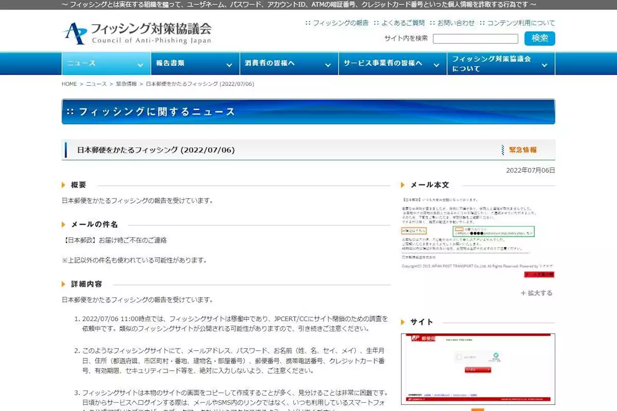The width and height of the screenshot is (617, 411).
Task: Open the お問い合わせ link
Action: point(456,23)
